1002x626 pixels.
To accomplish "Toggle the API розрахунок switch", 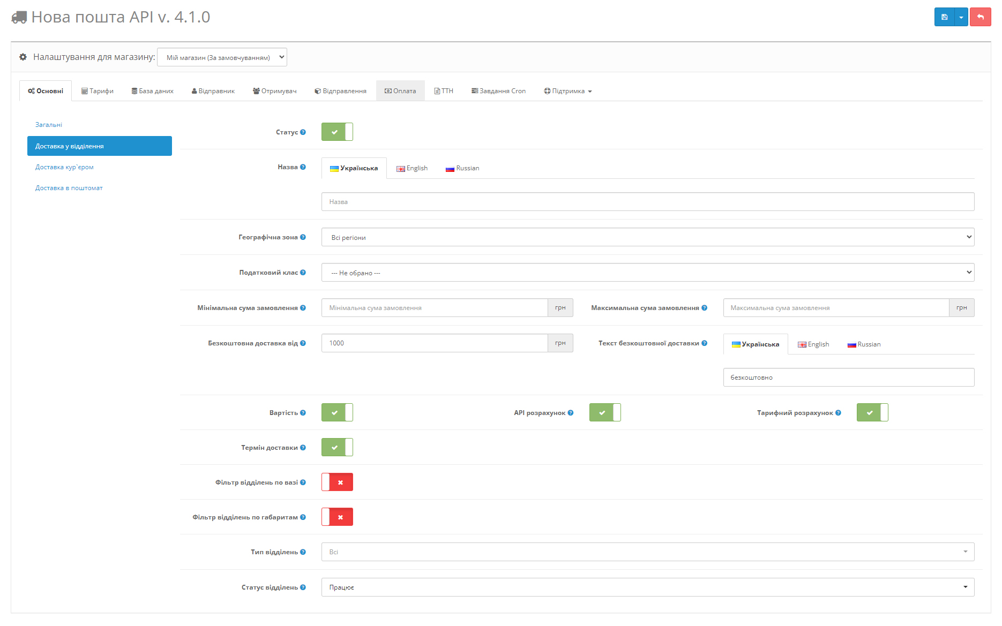I will pyautogui.click(x=605, y=412).
